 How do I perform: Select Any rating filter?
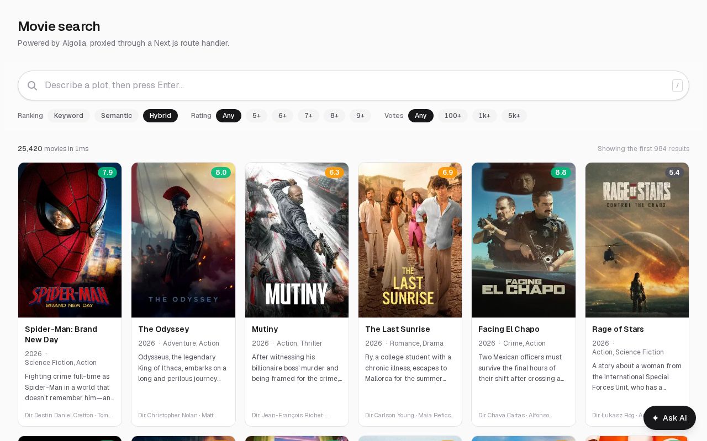229,116
